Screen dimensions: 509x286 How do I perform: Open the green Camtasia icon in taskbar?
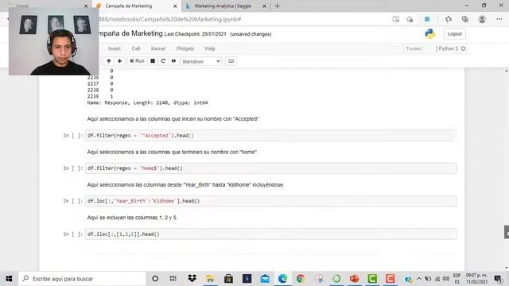372,279
